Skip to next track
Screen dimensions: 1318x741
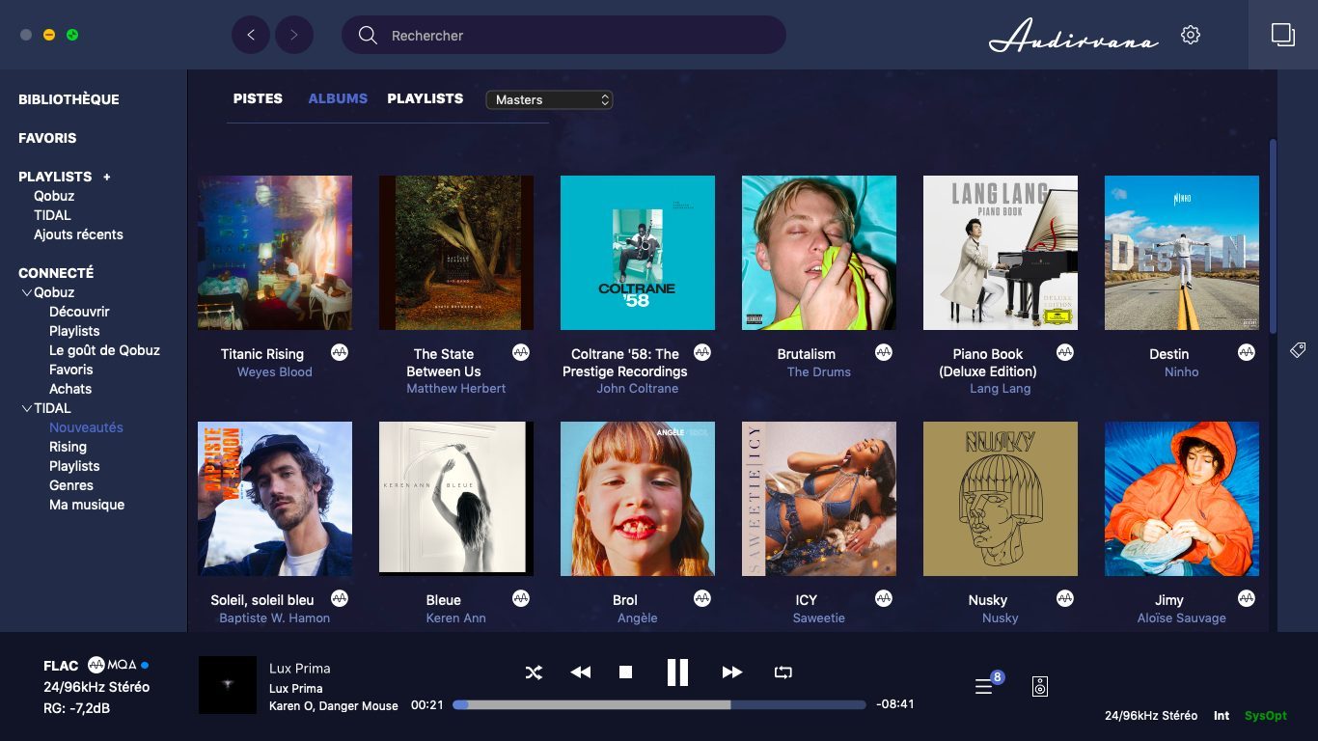(x=732, y=672)
